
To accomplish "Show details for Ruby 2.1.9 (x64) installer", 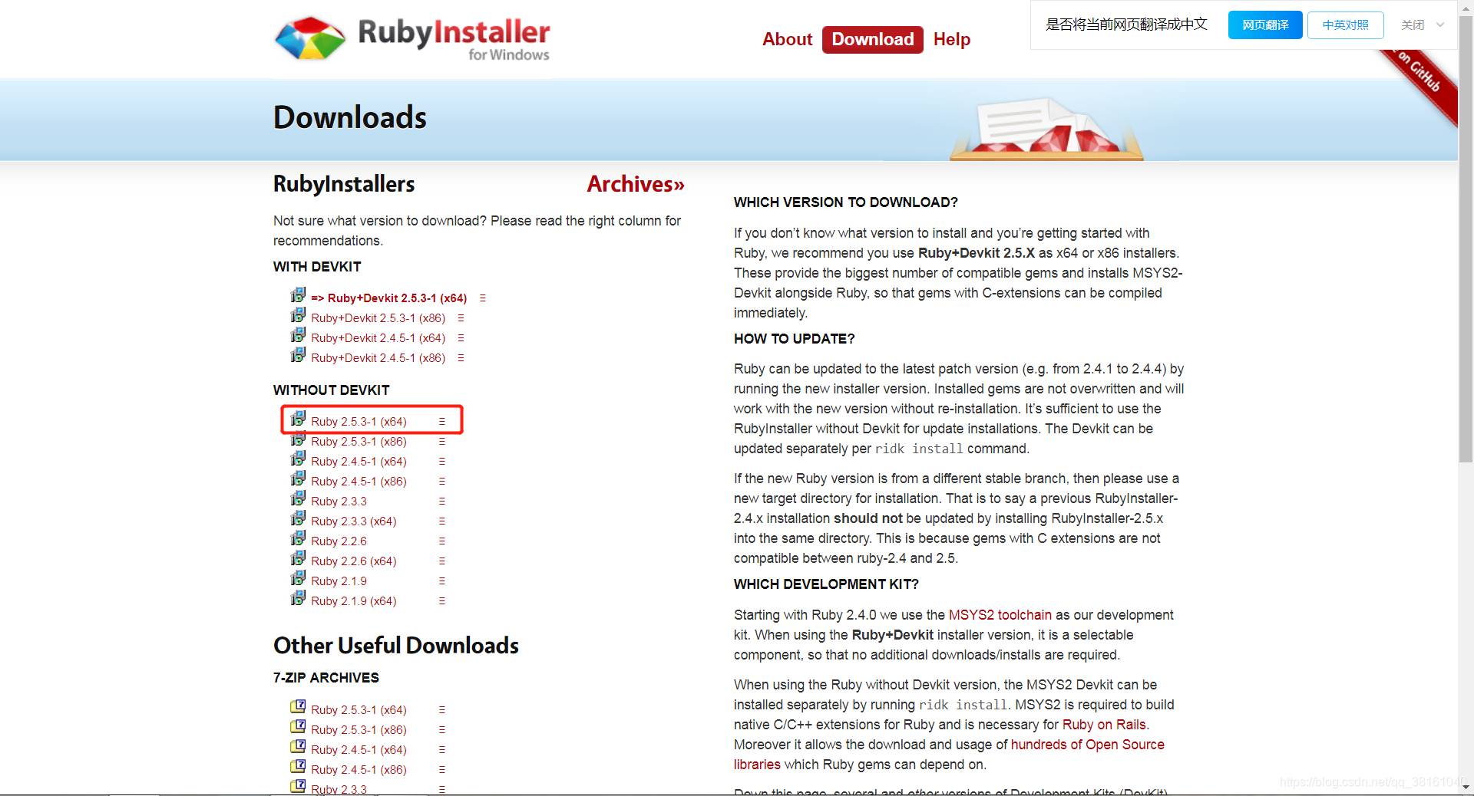I will click(441, 601).
